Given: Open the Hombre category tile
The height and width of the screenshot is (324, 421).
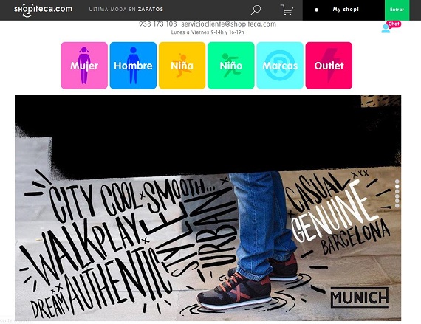Looking at the screenshot, I should pos(133,66).
